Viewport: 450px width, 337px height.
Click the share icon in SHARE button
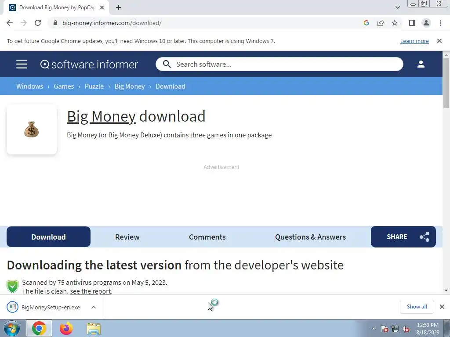pos(425,237)
